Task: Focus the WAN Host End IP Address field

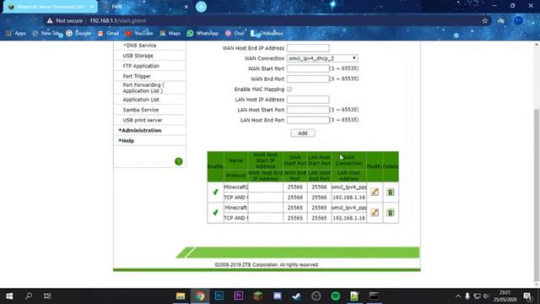Action: click(x=308, y=48)
